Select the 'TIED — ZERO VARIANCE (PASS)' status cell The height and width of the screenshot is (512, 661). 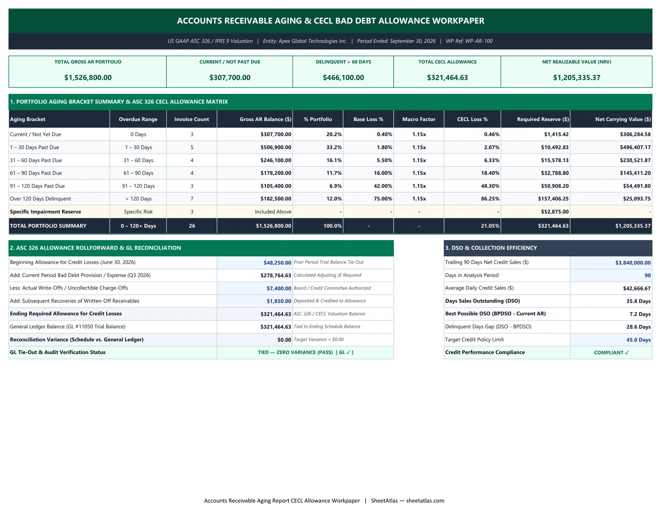tap(305, 352)
